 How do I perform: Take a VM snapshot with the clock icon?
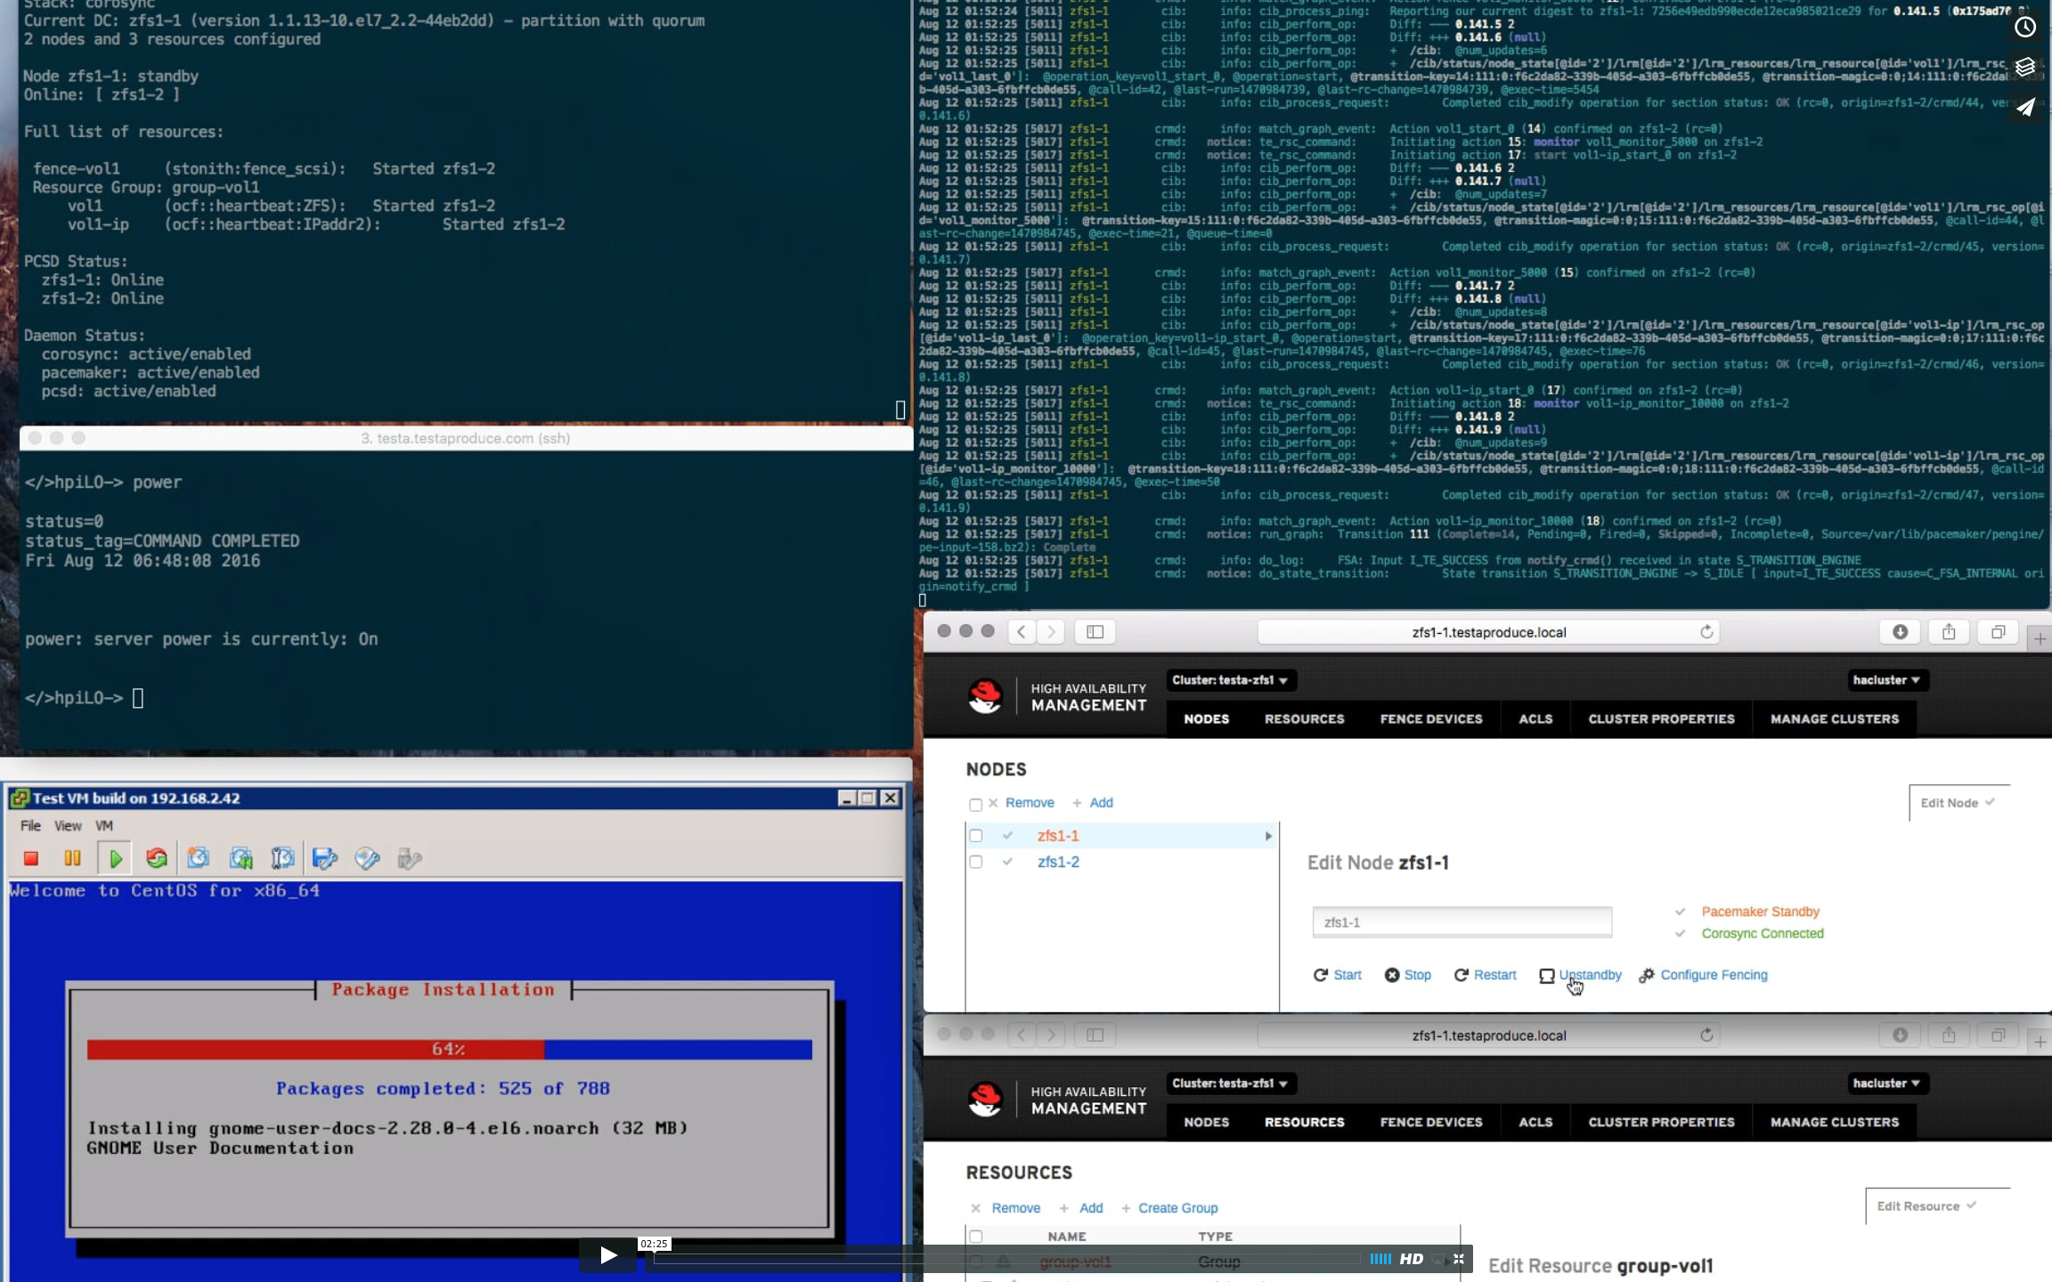pos(198,858)
